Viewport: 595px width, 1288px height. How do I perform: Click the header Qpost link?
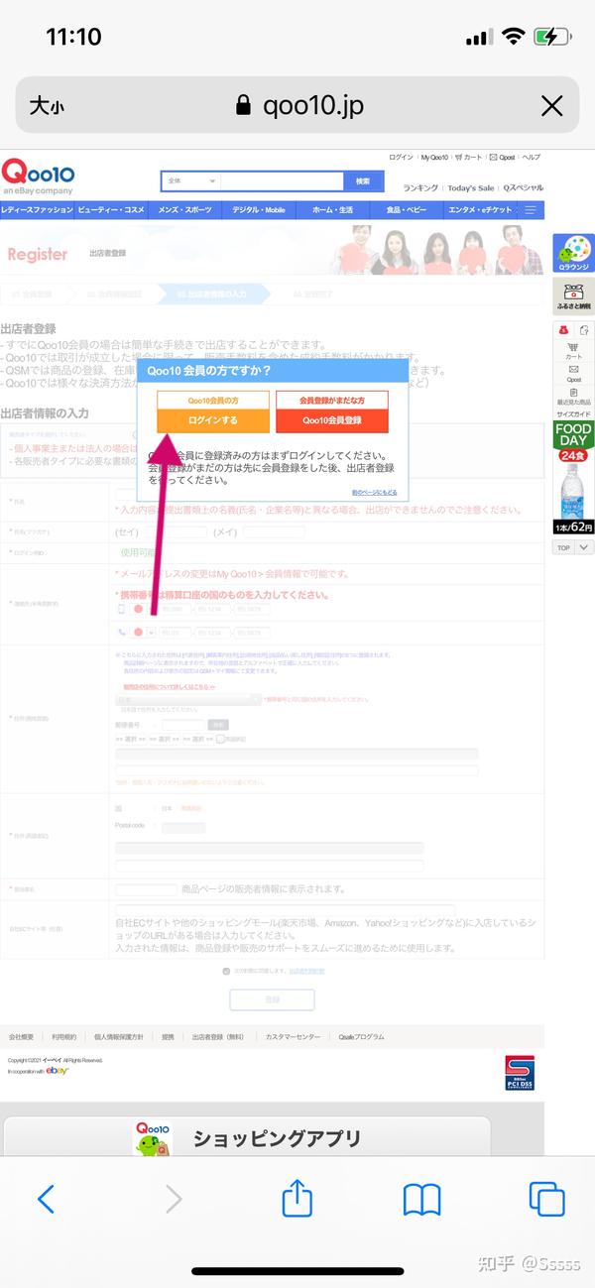pyautogui.click(x=503, y=158)
